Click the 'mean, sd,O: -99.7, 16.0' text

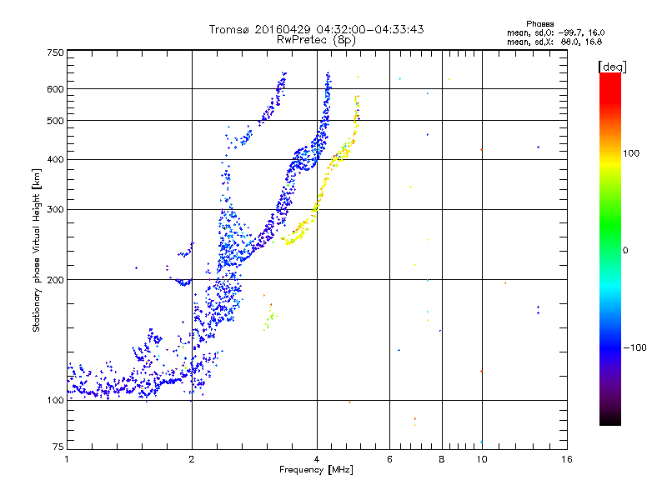click(555, 32)
